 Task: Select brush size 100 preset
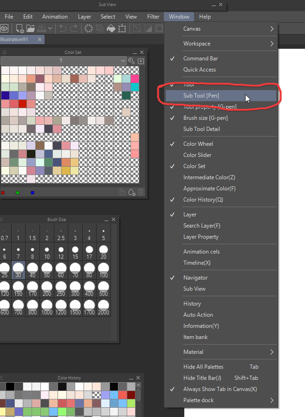104,270
